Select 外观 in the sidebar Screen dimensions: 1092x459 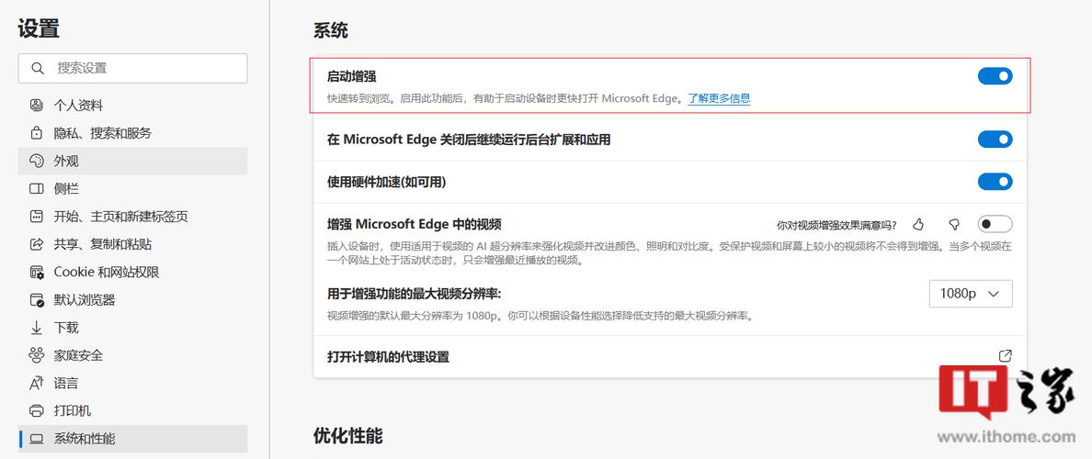(132, 162)
